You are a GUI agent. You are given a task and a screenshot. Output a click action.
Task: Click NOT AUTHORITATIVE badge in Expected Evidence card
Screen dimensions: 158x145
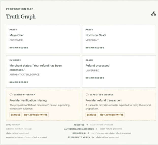click(x=112, y=115)
